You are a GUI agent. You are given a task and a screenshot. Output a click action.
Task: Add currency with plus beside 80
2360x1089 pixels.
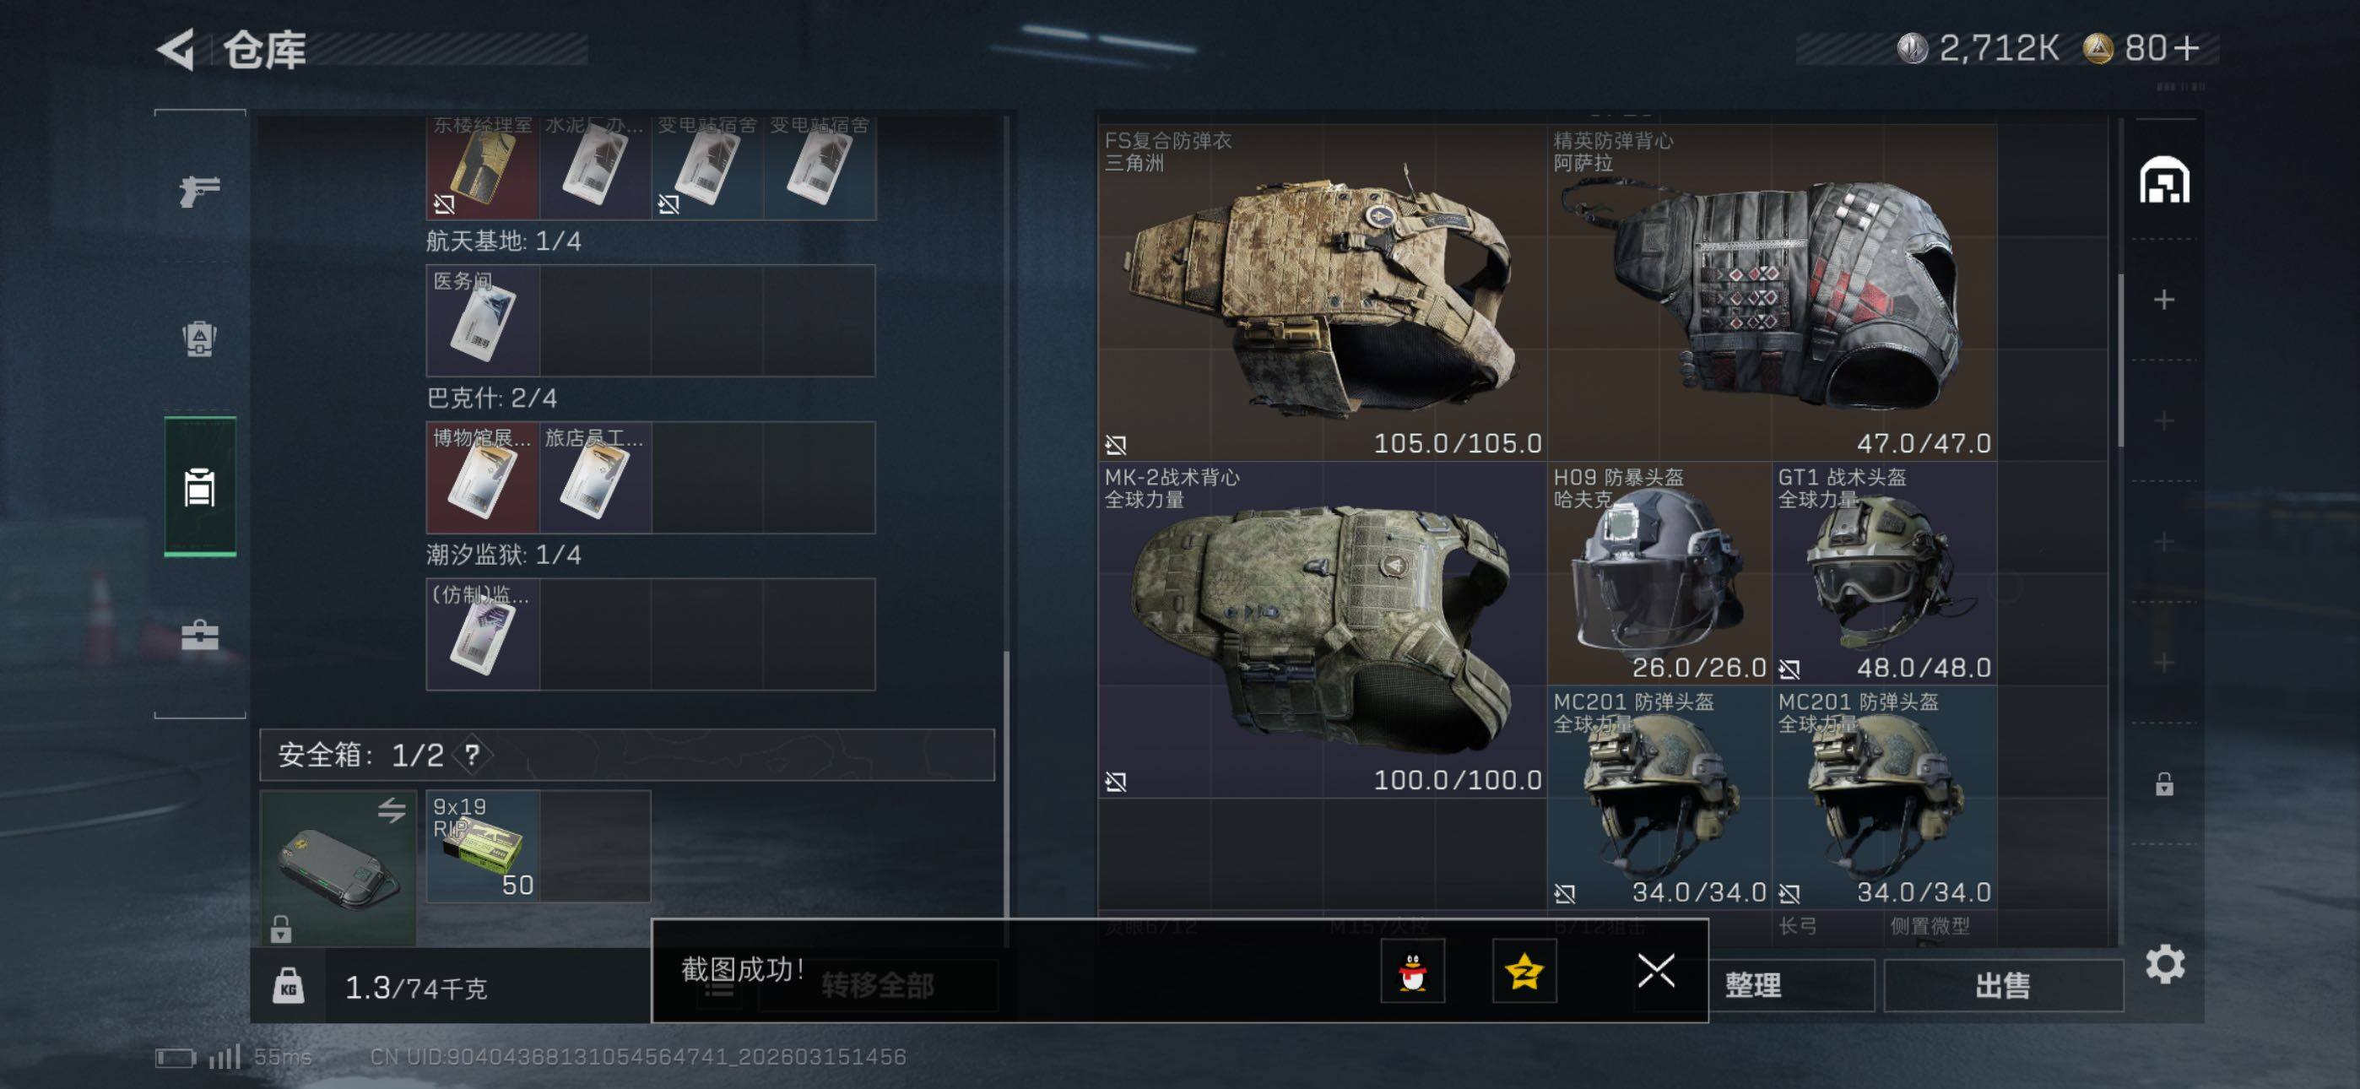point(2186,47)
